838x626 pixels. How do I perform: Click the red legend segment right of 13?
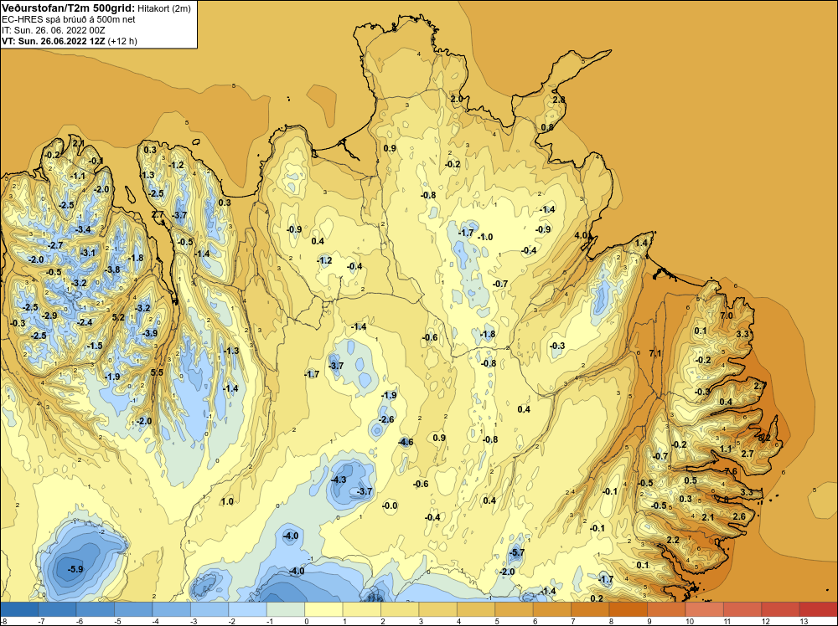pos(818,609)
